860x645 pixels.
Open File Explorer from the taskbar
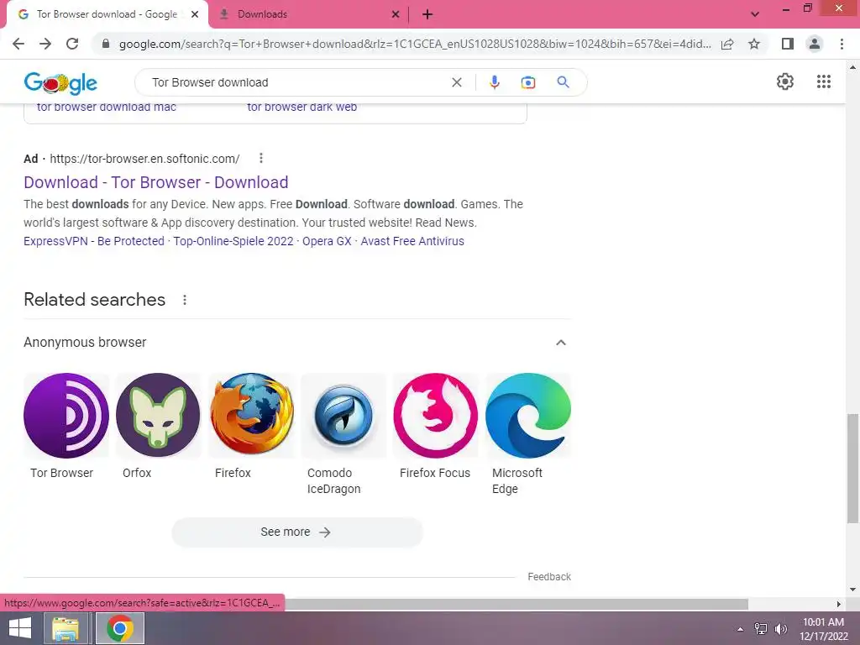66,628
